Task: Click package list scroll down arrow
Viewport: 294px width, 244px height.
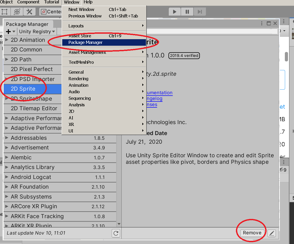Action: click(x=119, y=224)
